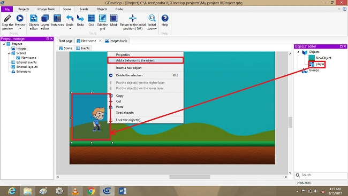Open the Preview dropdown arrow
This screenshot has width=348, height=196.
[20, 28]
